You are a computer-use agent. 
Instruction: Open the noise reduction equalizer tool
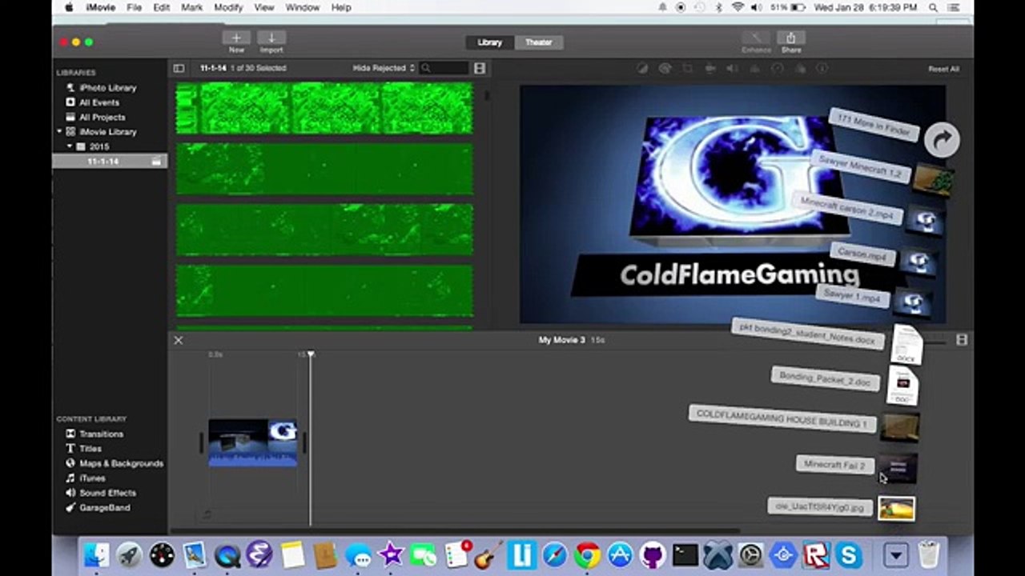(x=754, y=69)
